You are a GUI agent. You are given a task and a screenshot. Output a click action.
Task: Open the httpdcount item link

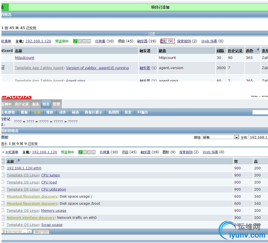click(24, 58)
